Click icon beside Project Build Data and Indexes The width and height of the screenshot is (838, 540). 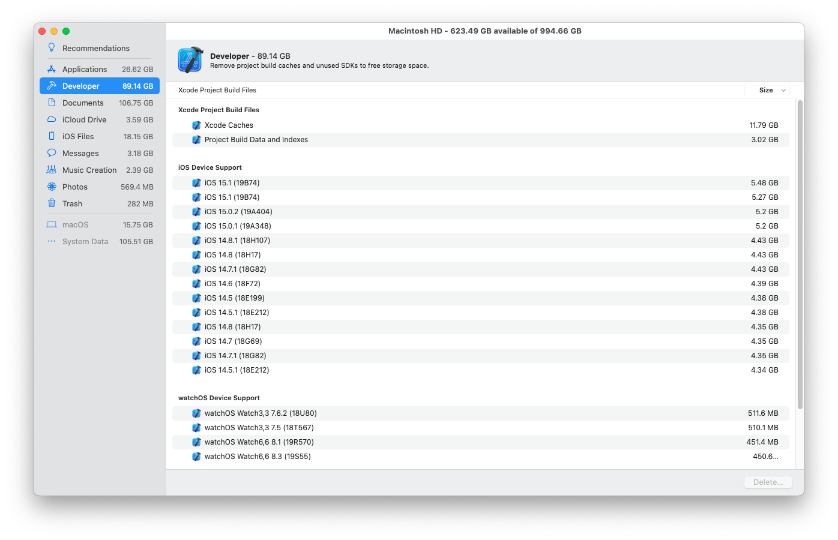(x=196, y=140)
